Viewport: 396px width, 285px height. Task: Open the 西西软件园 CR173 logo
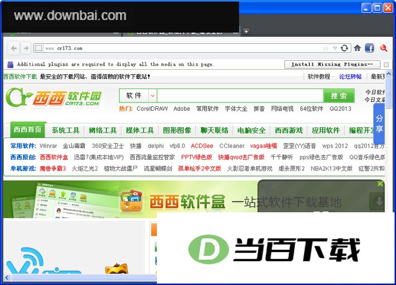(53, 97)
